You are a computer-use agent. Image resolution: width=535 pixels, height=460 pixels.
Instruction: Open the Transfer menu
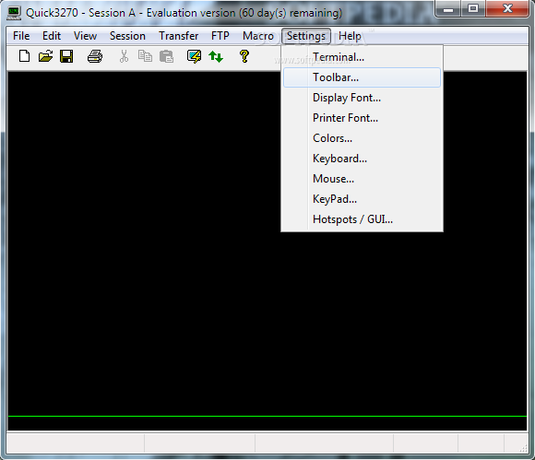tap(178, 36)
